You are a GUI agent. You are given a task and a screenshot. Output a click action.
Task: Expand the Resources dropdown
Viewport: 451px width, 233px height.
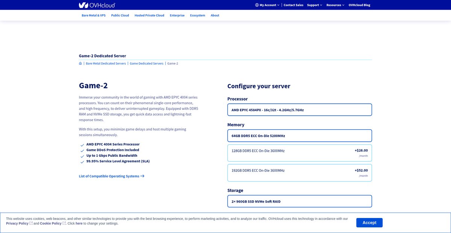(335, 5)
